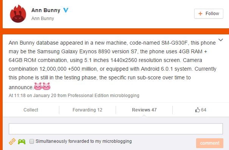Click the orange chain link icon
This screenshot has width=229, height=150.
(x=12, y=141)
